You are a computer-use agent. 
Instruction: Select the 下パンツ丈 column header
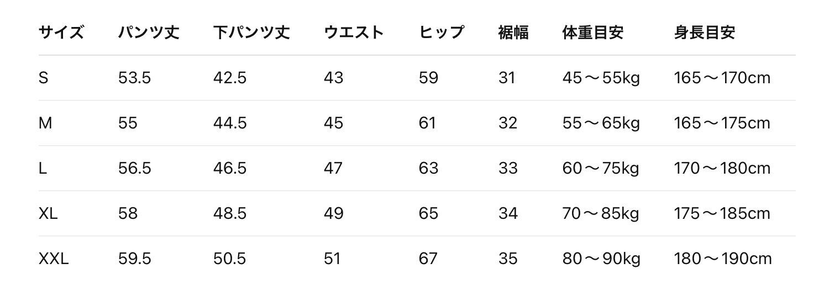click(251, 33)
